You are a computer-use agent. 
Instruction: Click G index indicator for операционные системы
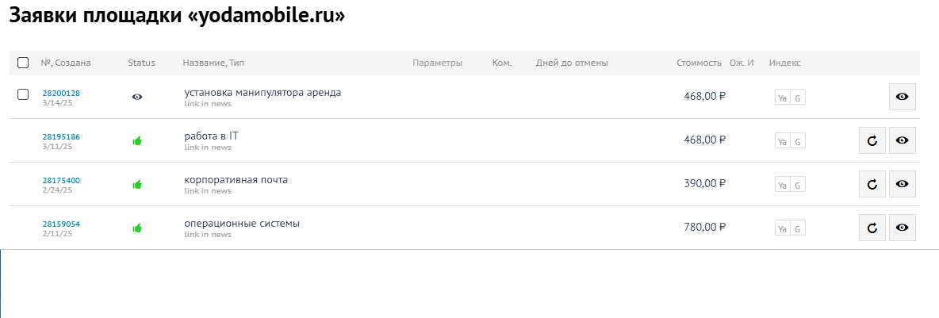click(x=798, y=228)
